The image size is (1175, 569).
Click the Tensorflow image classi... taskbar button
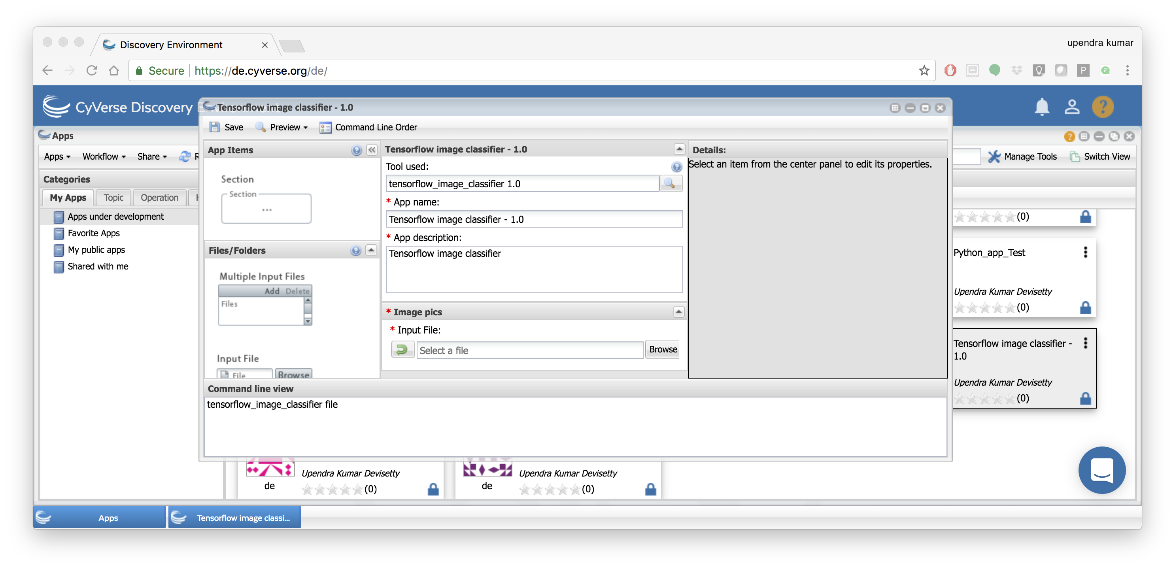(x=234, y=518)
